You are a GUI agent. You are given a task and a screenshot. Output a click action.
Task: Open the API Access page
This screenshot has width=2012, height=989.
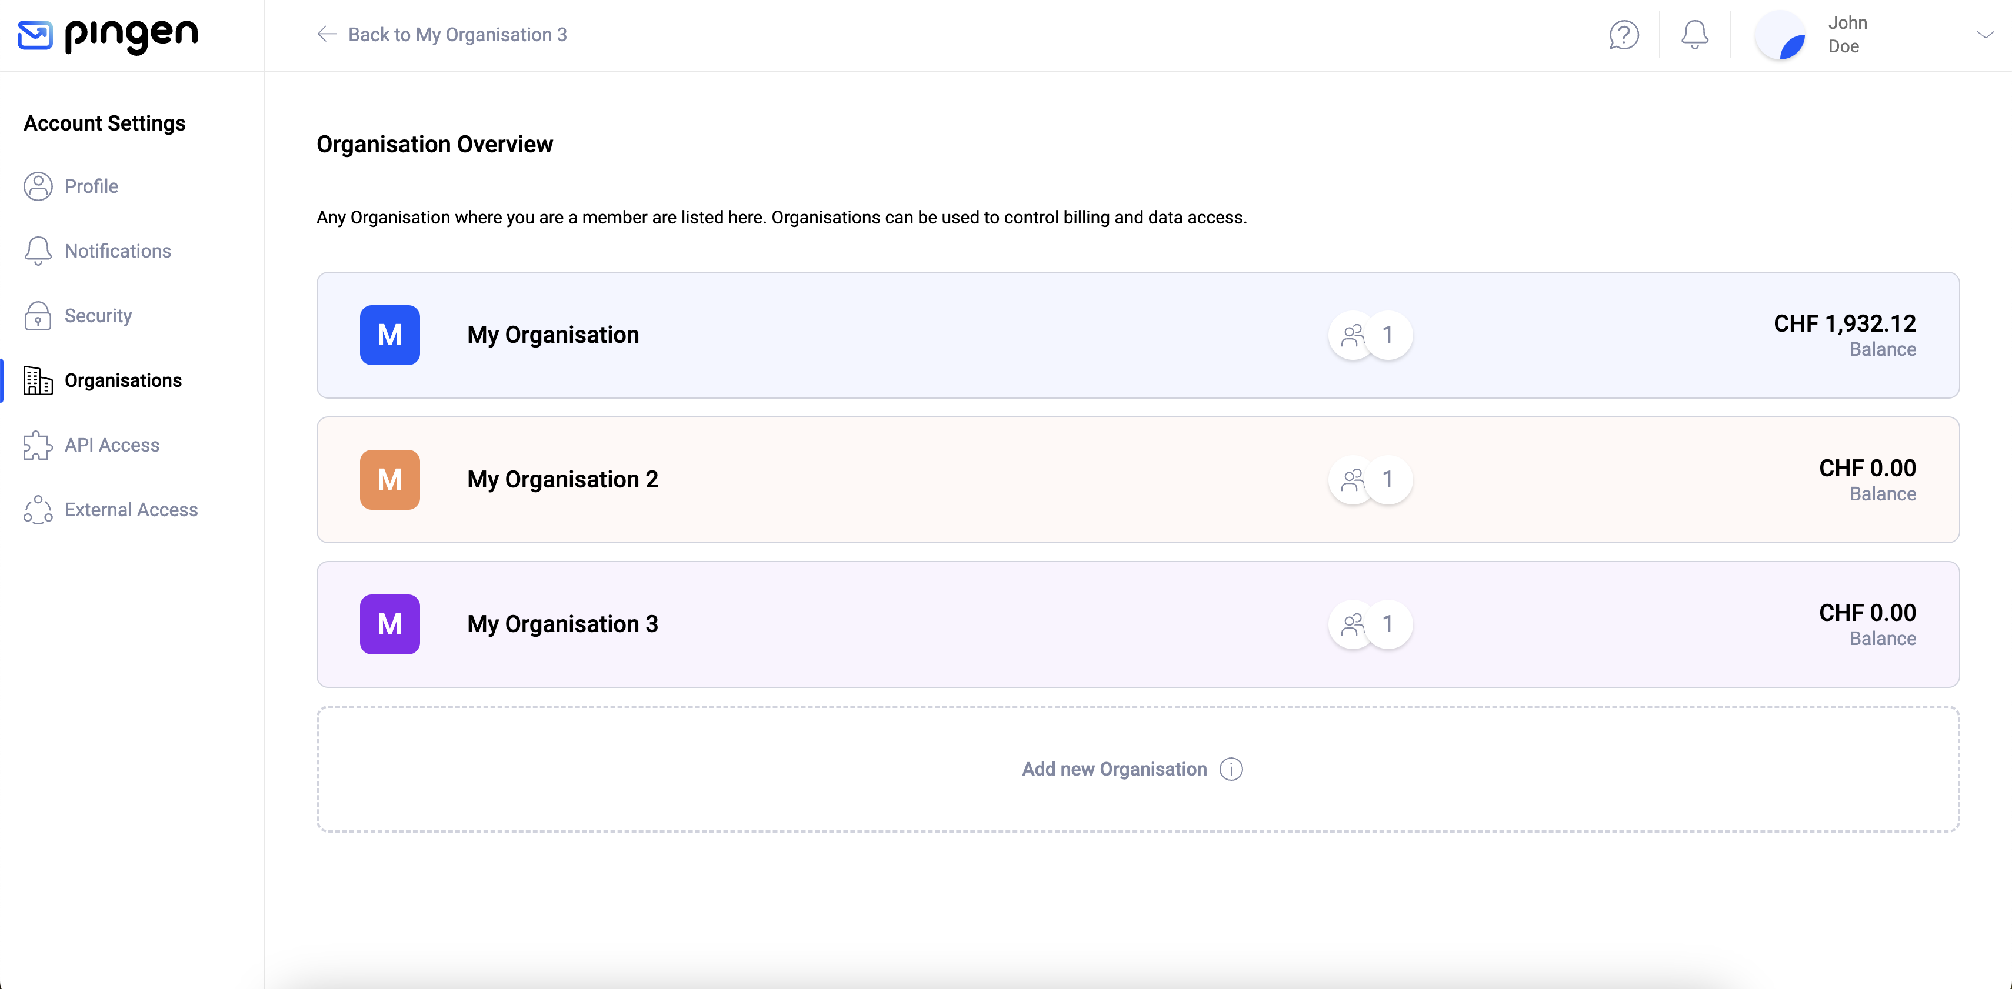112,446
